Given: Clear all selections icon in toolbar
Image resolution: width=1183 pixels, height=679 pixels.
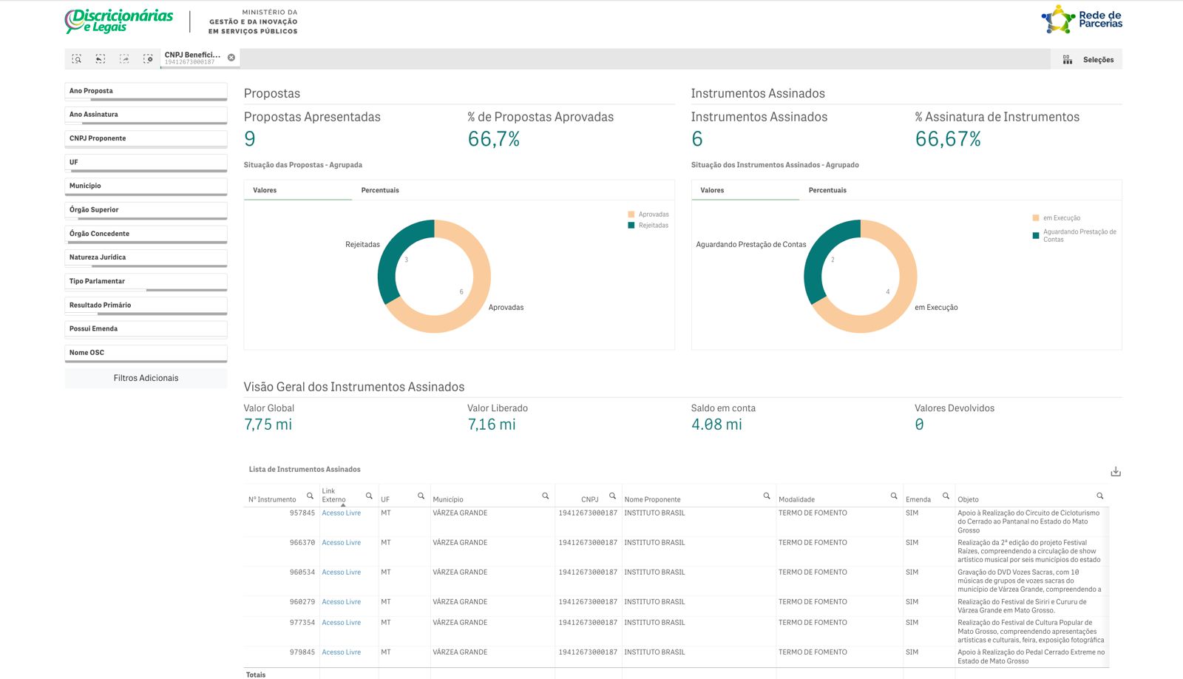Looking at the screenshot, I should 148,59.
